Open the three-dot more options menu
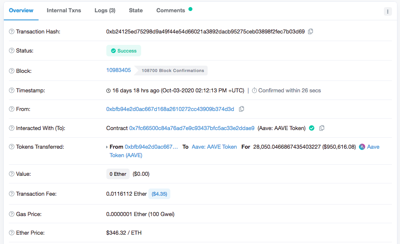This screenshot has height=244, width=400. pyautogui.click(x=388, y=11)
